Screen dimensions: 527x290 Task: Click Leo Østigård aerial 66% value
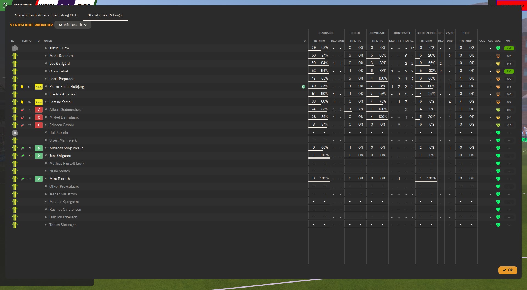(431, 63)
